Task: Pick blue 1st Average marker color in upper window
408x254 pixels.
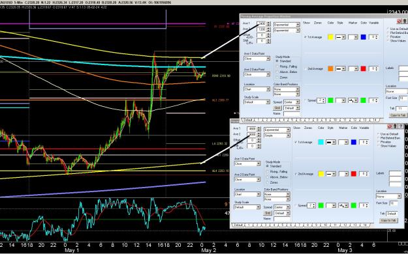Action: (363, 37)
